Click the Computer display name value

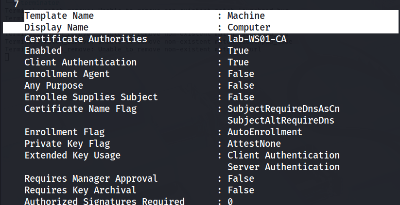pos(249,28)
